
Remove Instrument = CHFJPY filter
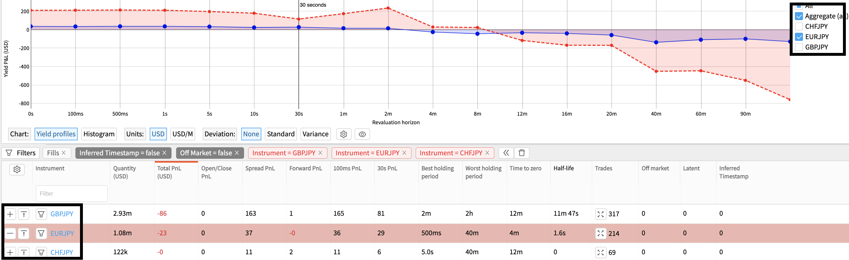[x=487, y=153]
